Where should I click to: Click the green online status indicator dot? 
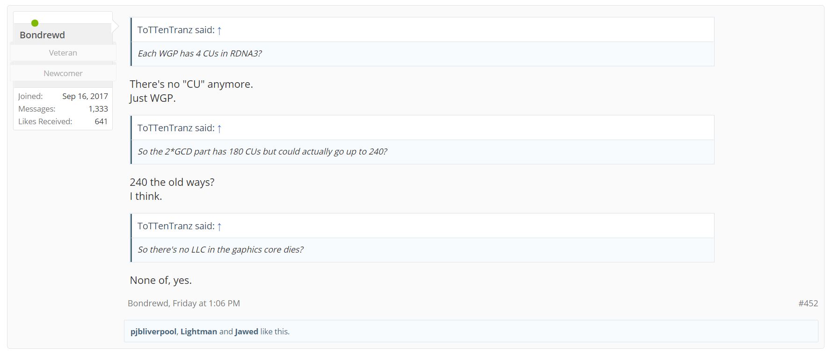[x=35, y=23]
